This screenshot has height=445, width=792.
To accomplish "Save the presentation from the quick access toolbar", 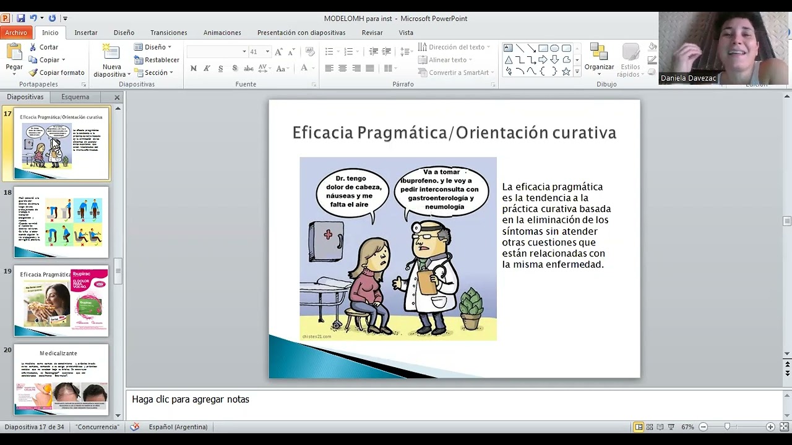I will click(x=20, y=19).
